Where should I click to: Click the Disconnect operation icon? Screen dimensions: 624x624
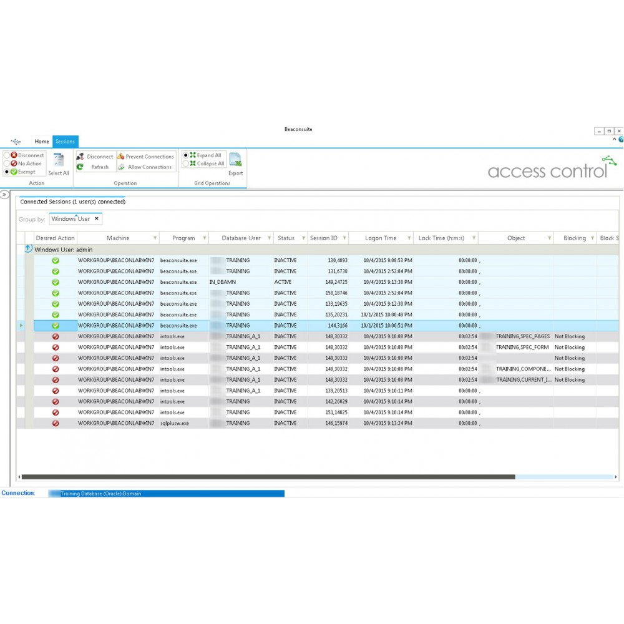tap(80, 157)
